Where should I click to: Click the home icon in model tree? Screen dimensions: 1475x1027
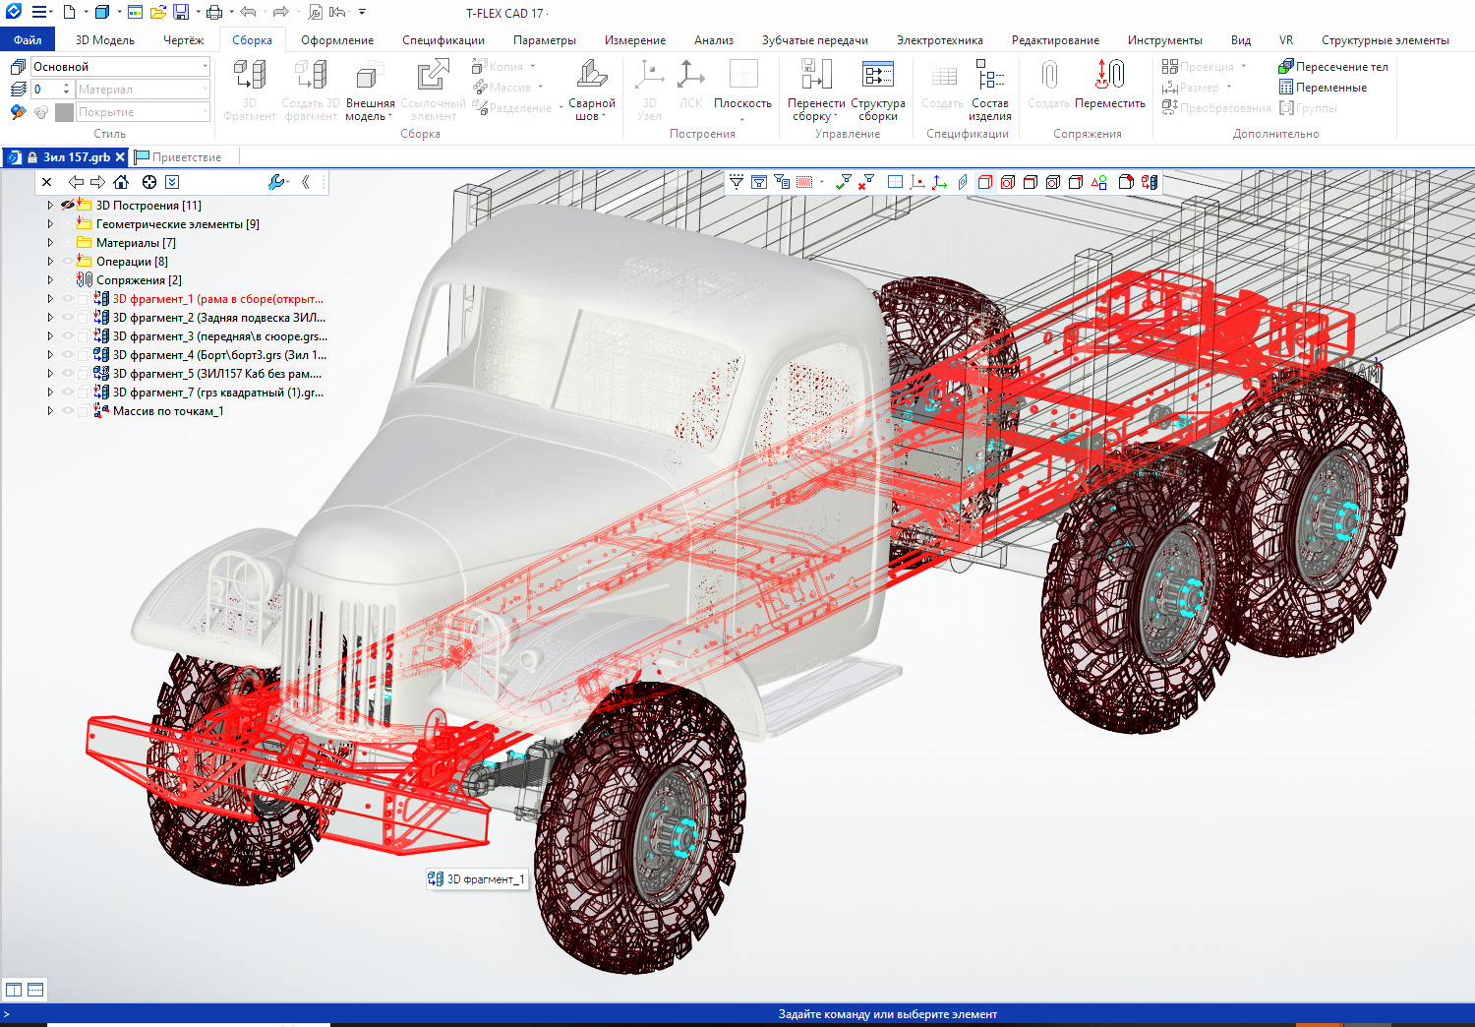point(121,182)
